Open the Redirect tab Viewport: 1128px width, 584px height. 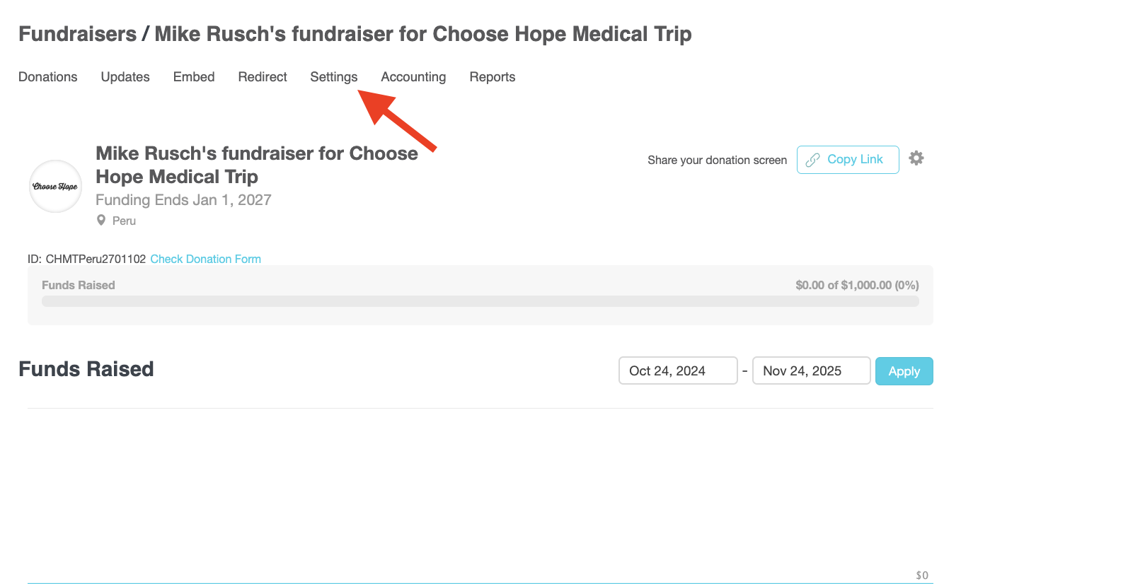pyautogui.click(x=263, y=77)
